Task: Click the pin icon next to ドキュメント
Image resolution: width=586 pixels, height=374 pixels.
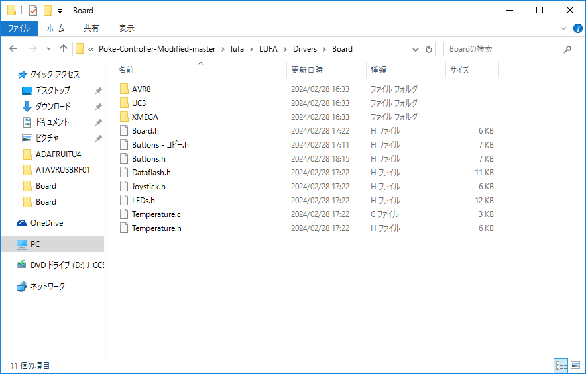Action: (x=98, y=122)
